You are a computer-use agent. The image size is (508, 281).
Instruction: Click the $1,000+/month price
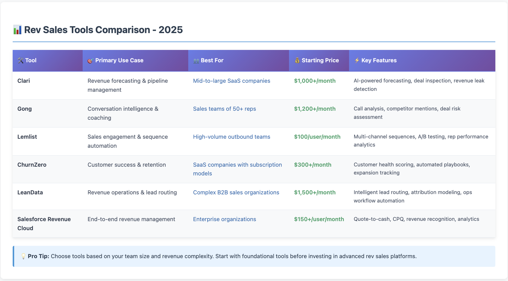pyautogui.click(x=315, y=81)
